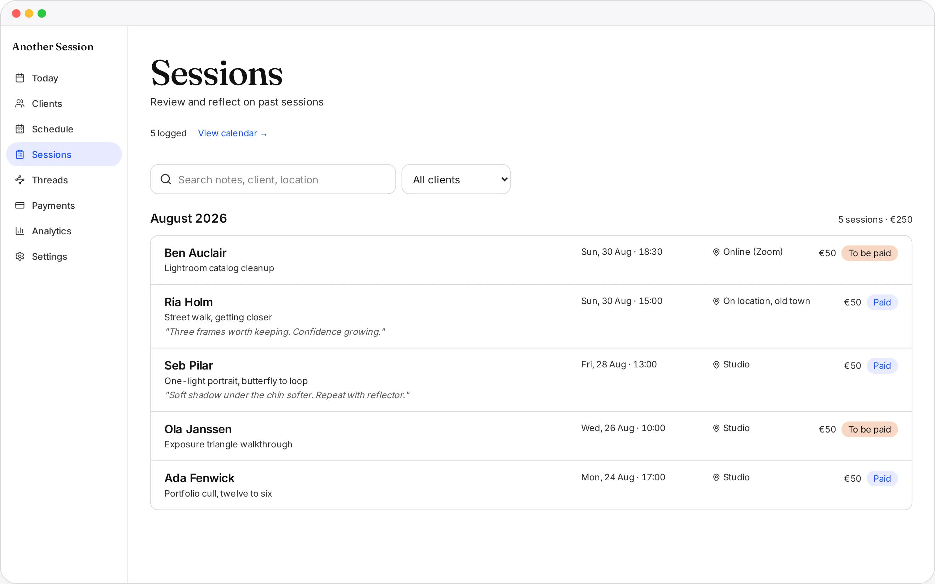Open Settings from the sidebar
The width and height of the screenshot is (935, 584).
click(x=64, y=257)
